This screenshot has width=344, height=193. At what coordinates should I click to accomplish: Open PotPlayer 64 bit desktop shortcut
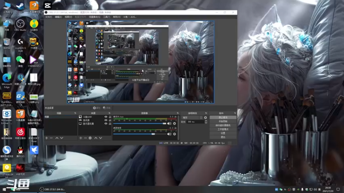6,171
